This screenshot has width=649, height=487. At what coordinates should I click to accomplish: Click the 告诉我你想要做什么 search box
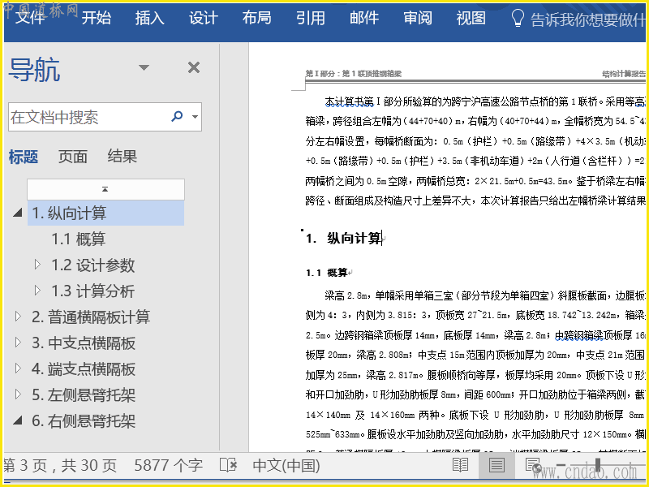pos(587,19)
